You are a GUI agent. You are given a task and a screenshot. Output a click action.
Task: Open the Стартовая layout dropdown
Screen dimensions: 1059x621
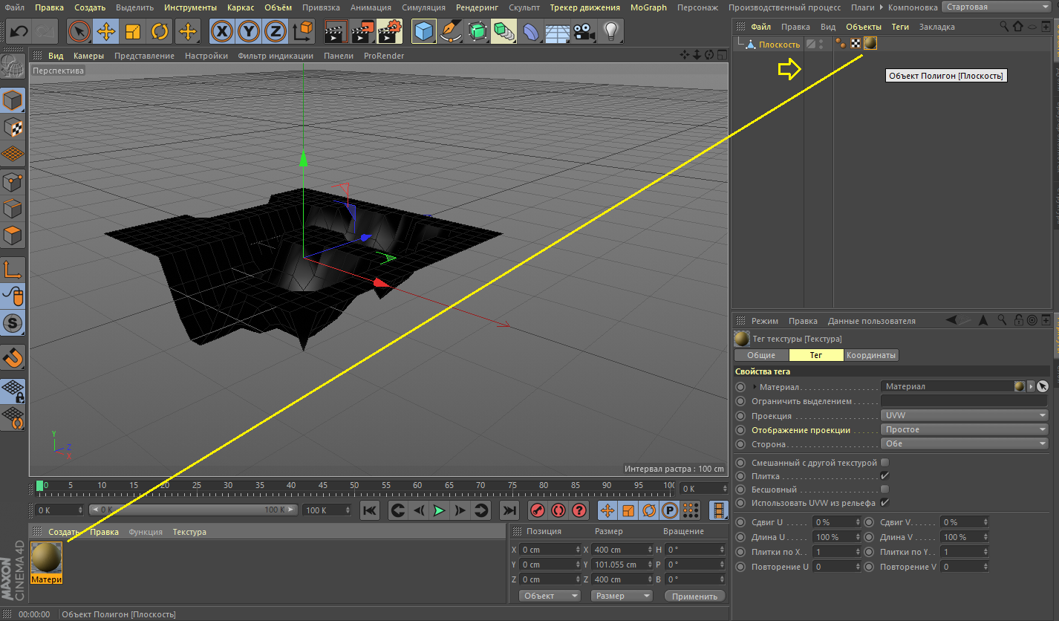point(995,7)
